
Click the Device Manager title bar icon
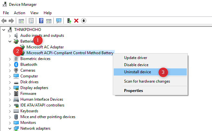coord(5,4)
